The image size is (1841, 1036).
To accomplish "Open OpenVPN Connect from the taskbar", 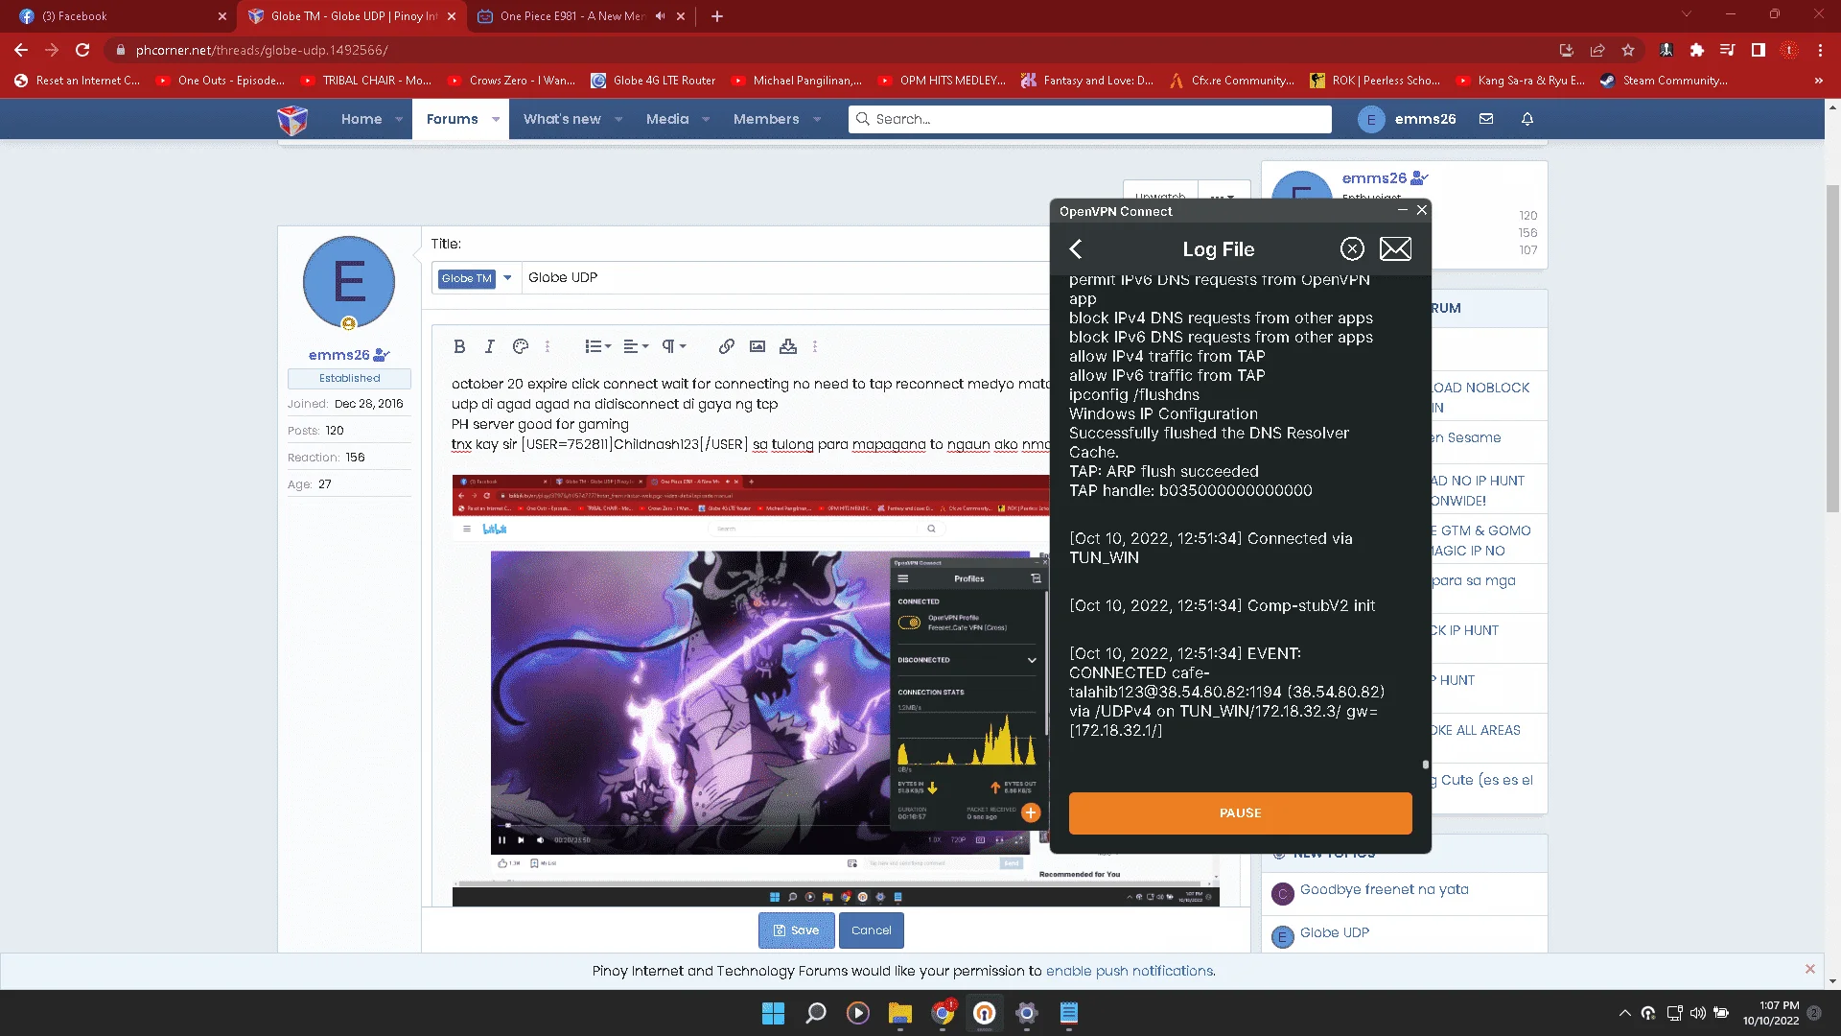I will coord(984,1013).
